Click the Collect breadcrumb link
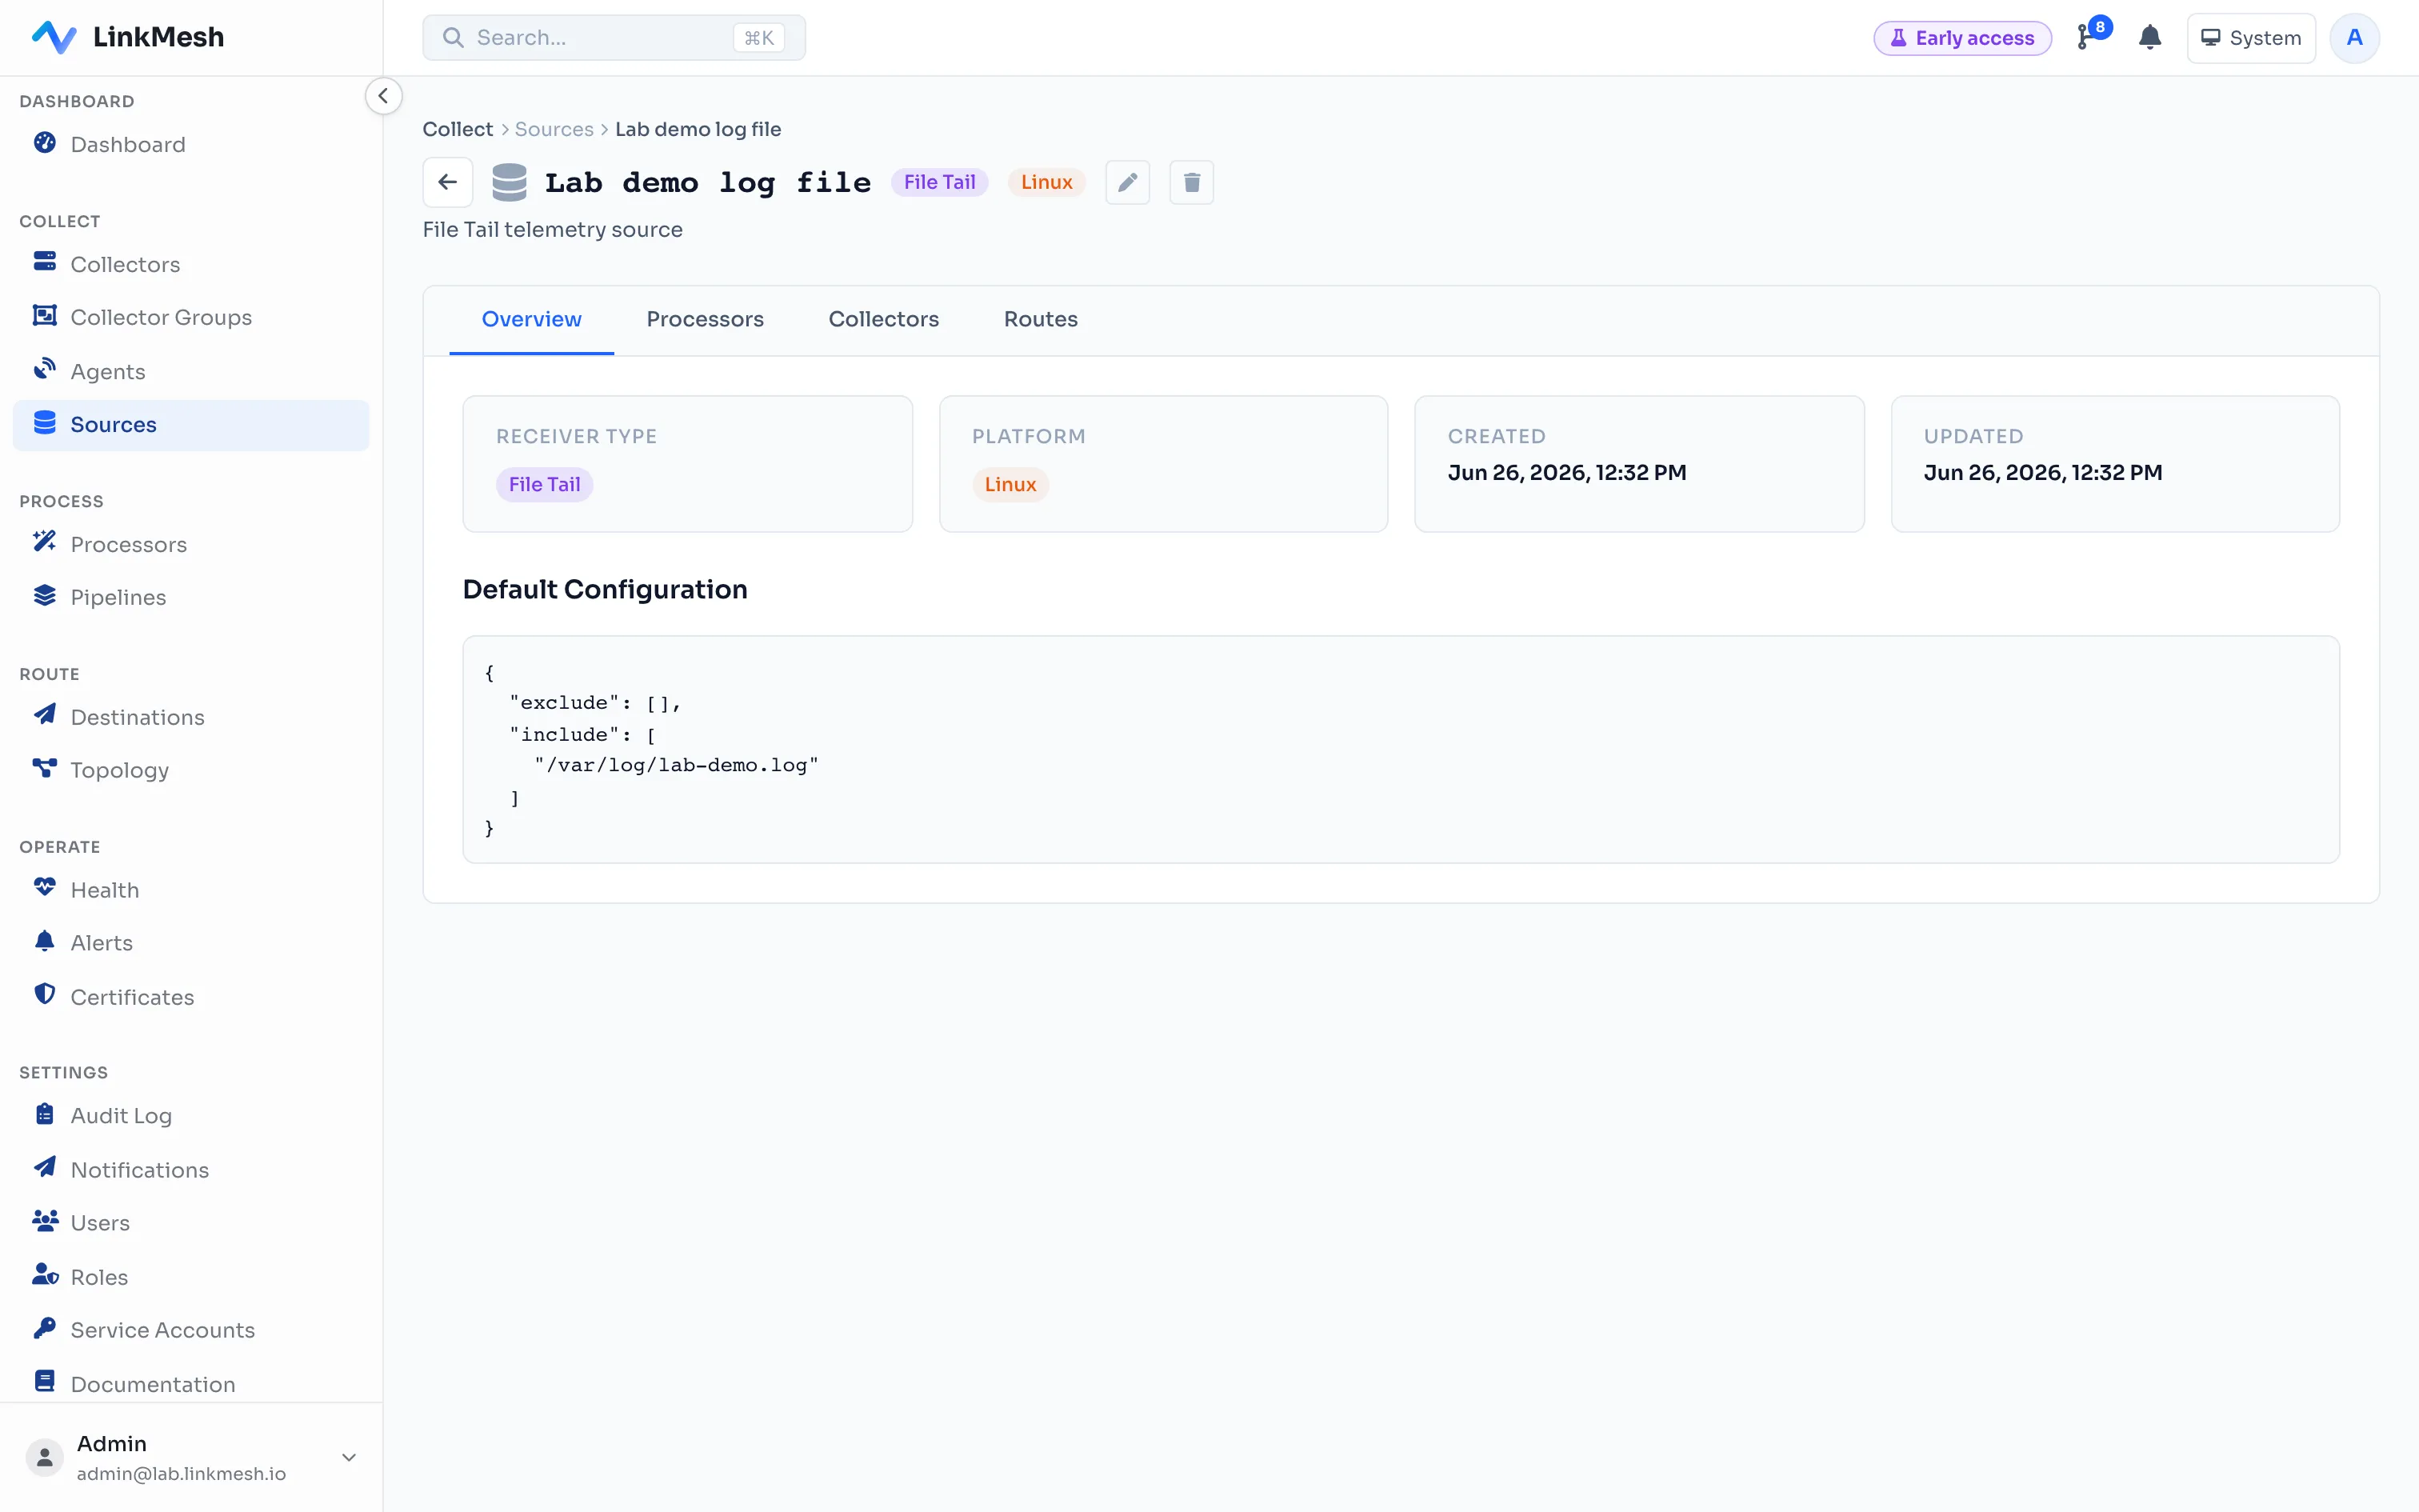2419x1512 pixels. click(x=458, y=129)
